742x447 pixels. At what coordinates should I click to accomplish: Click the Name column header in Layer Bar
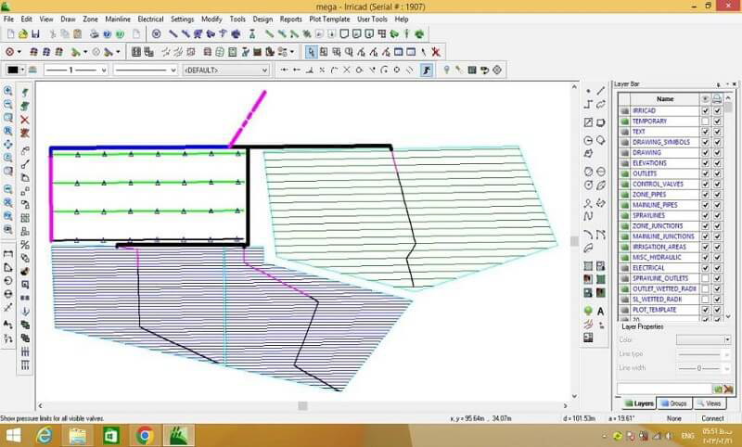click(665, 98)
